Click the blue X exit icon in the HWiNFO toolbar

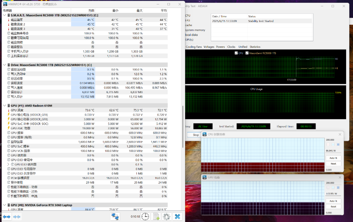pyautogui.click(x=177, y=217)
